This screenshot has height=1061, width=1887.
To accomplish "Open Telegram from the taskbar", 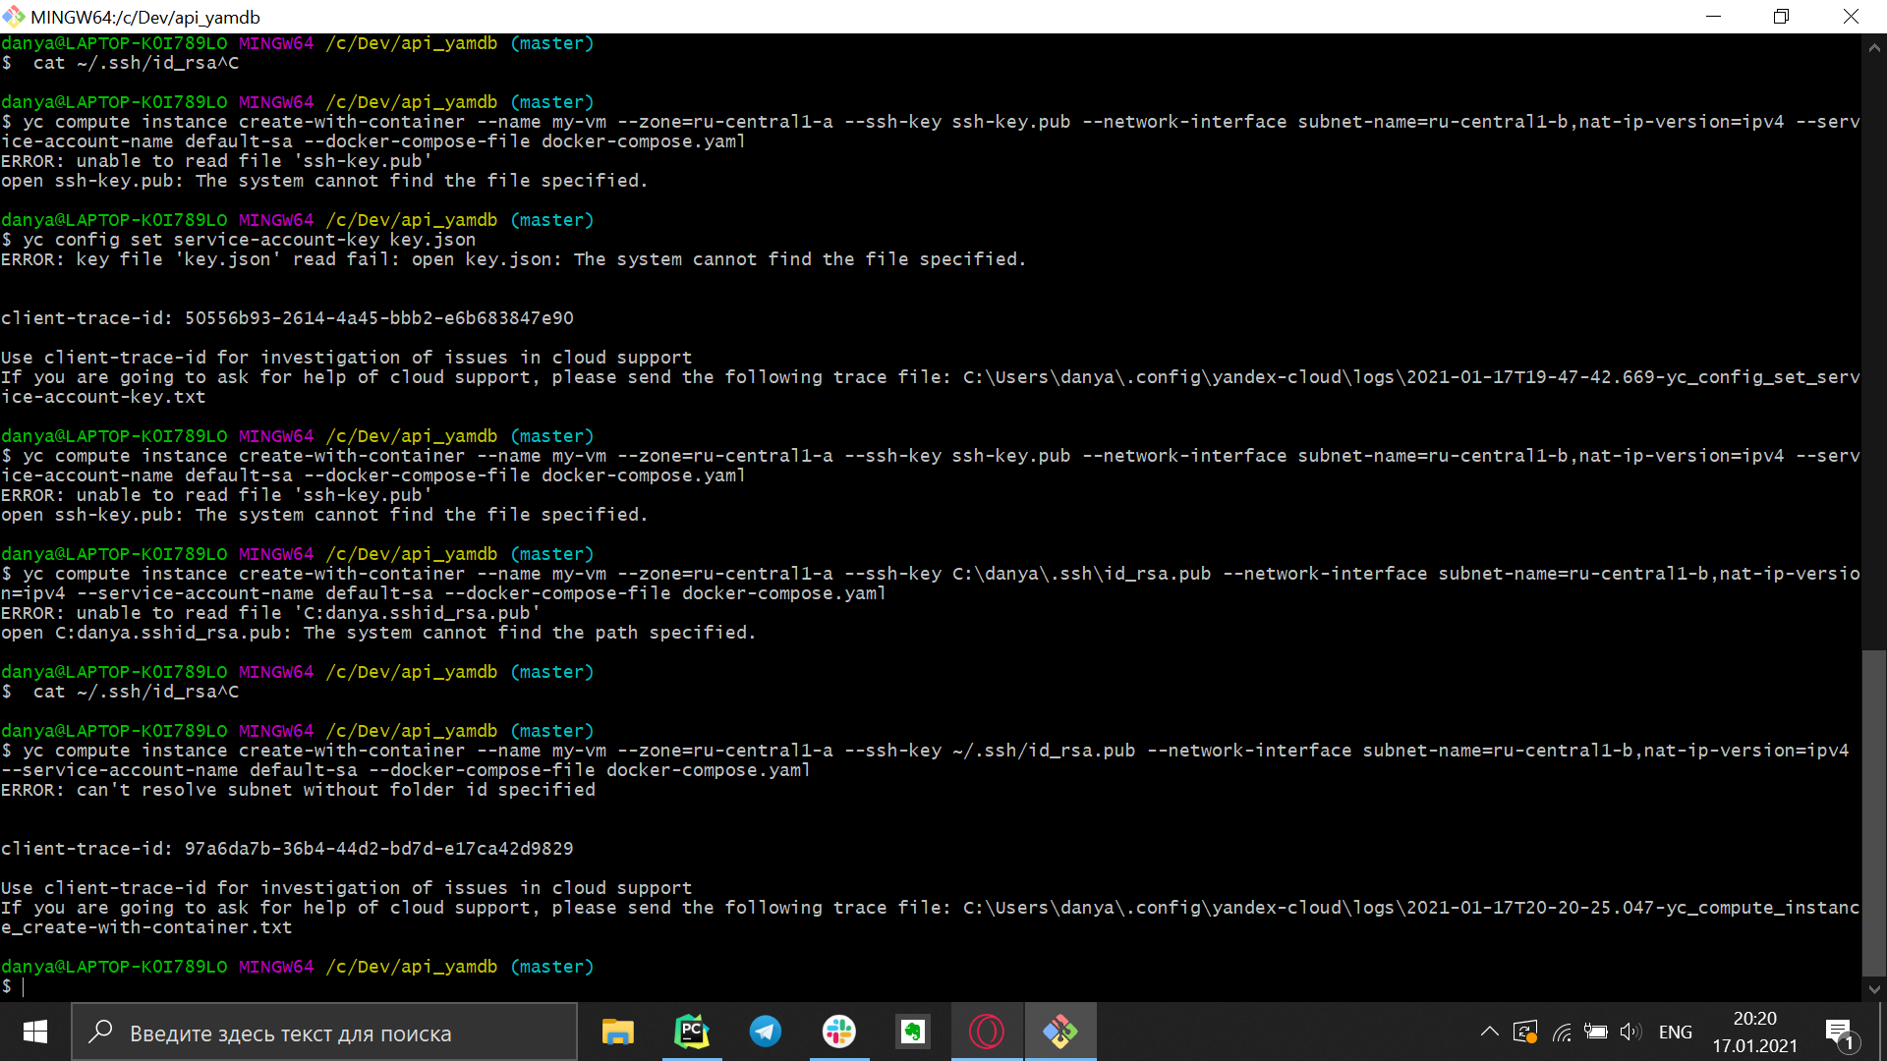I will coord(766,1032).
